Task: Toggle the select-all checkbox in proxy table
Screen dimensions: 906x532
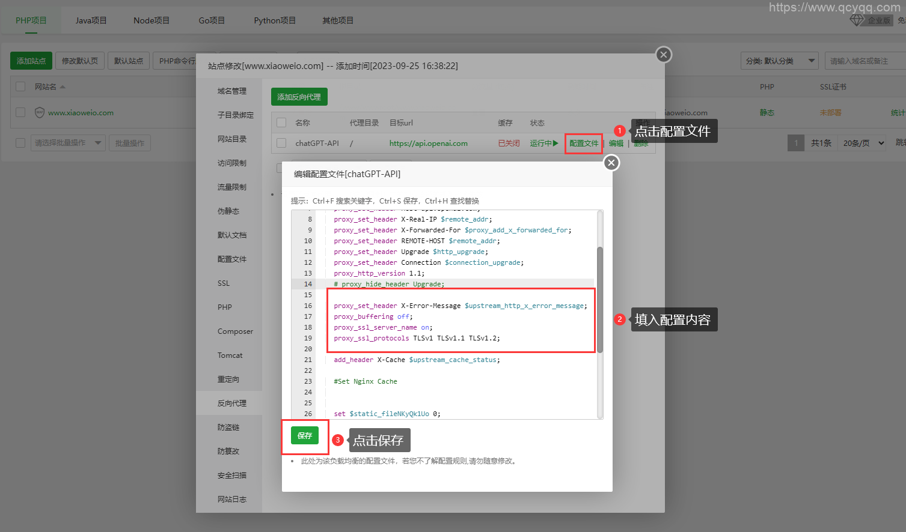Action: coord(281,122)
